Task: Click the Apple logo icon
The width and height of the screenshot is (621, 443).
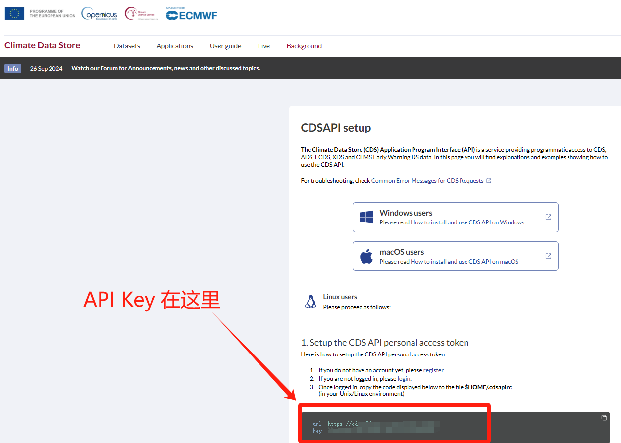Action: coord(366,256)
